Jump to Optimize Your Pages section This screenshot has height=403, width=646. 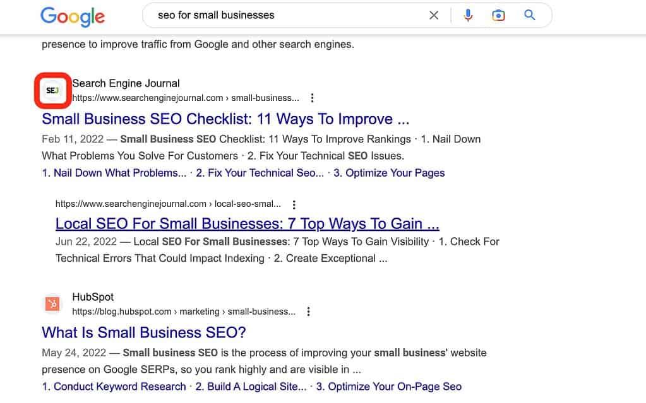point(389,173)
